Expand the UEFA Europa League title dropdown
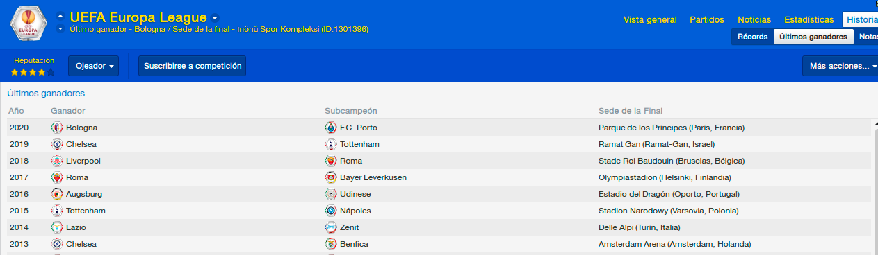Screen dimensions: 878x255 tap(215, 18)
